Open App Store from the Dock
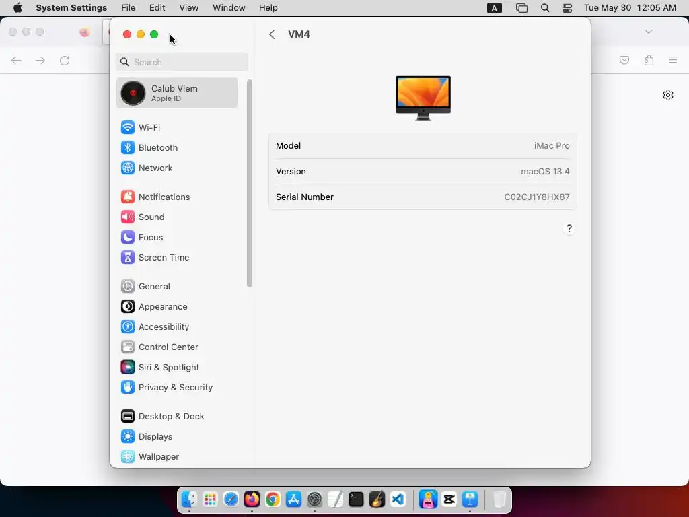 293,499
